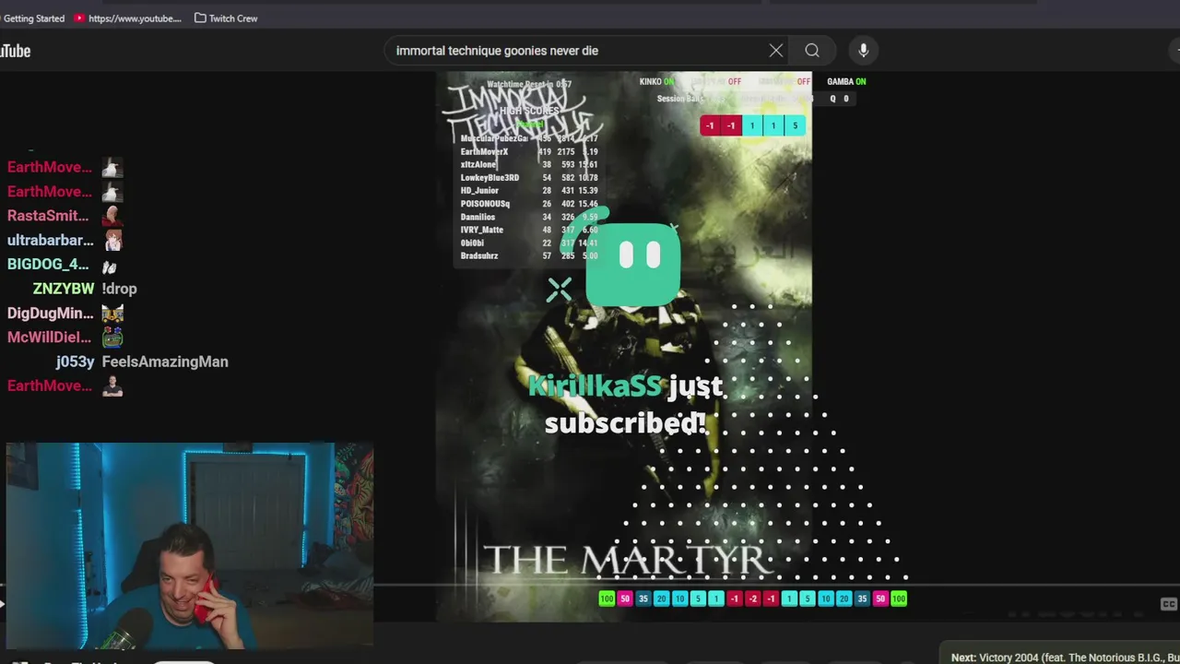Select chat username ultrabarbar...

click(x=51, y=240)
